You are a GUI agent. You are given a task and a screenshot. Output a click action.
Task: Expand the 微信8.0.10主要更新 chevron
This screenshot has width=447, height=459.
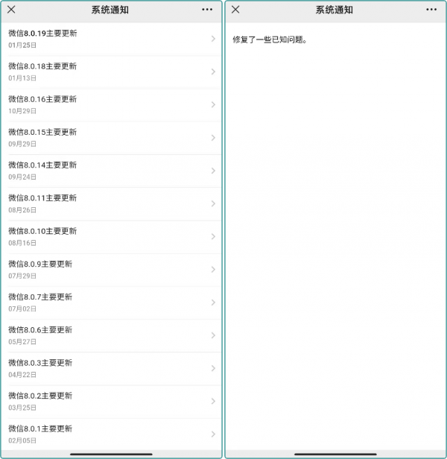pyautogui.click(x=213, y=236)
